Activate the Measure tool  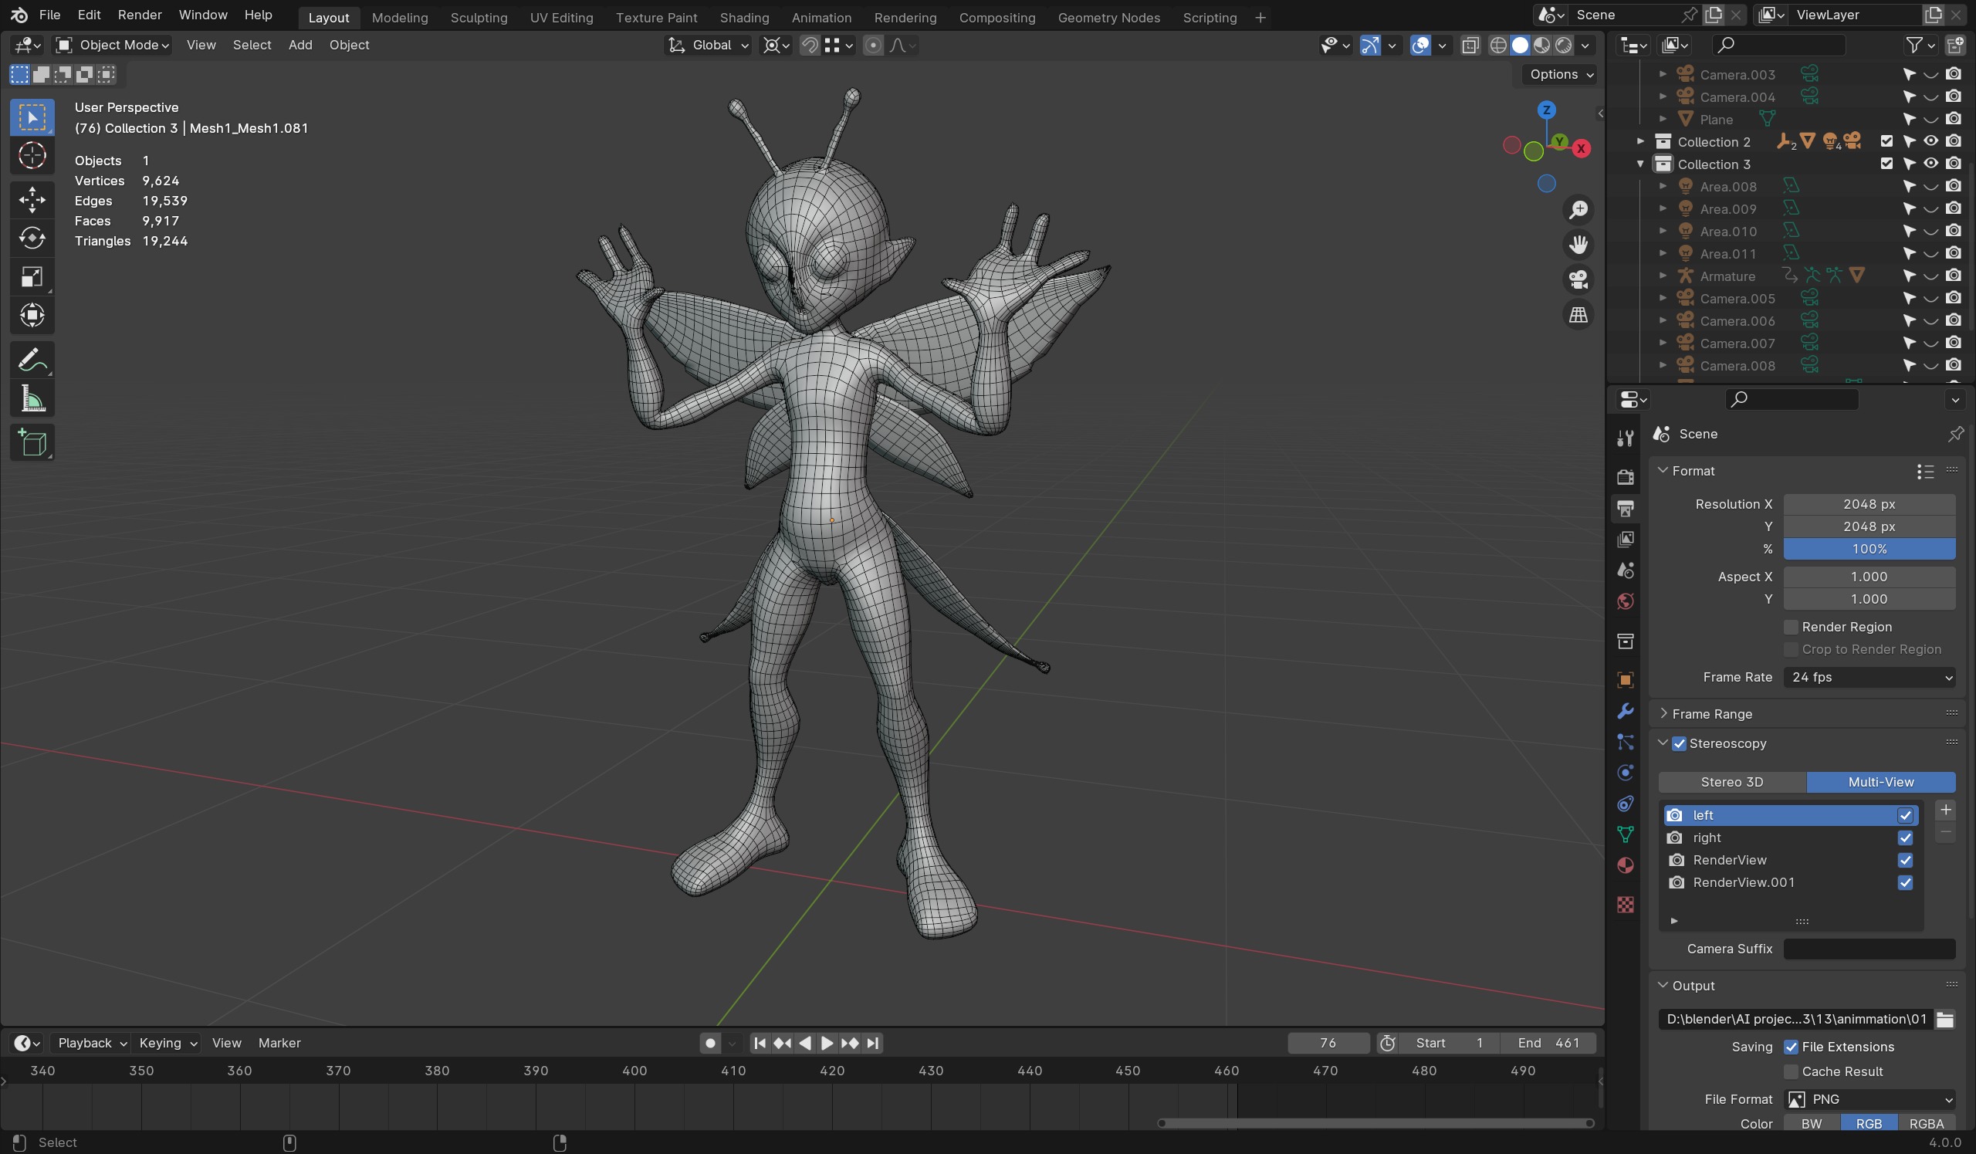(32, 399)
